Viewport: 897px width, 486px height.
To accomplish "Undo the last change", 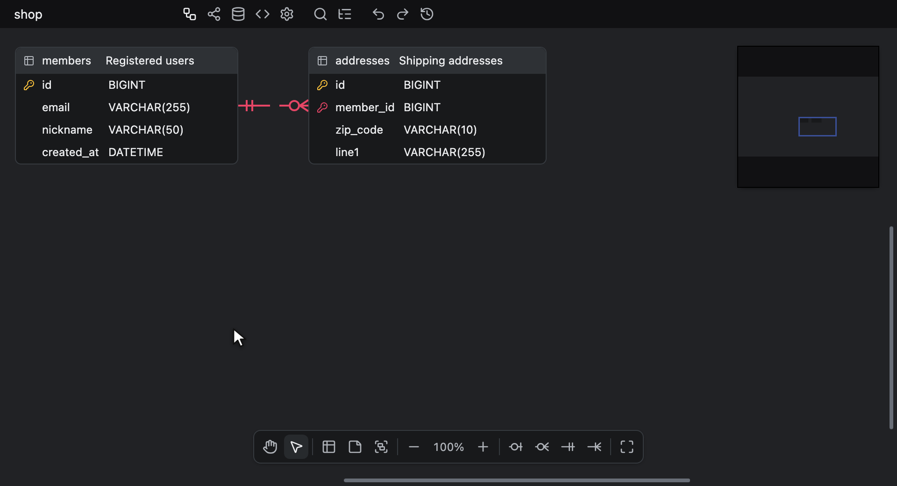I will tap(378, 14).
